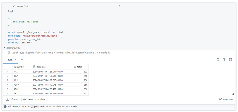Image resolution: width=238 pixels, height=112 pixels.
Task: Click row number 6 in the table
Action: click(8, 93)
